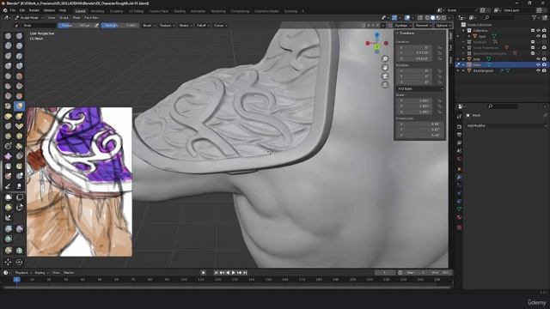The image size is (550, 309).
Task: Hide the body object in outliner
Action: pos(538,59)
